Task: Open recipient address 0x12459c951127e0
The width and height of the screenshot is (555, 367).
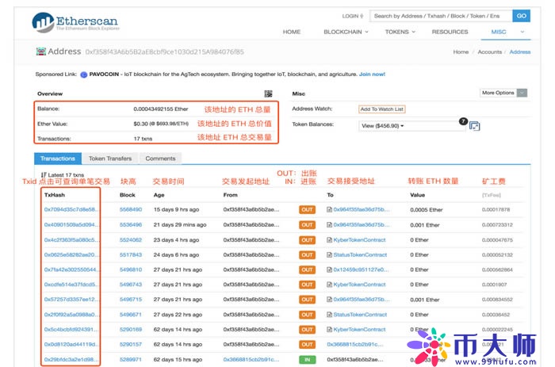Action: pos(361,270)
